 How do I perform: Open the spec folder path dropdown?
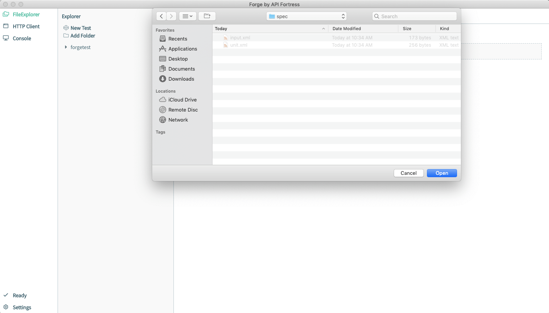click(x=306, y=16)
